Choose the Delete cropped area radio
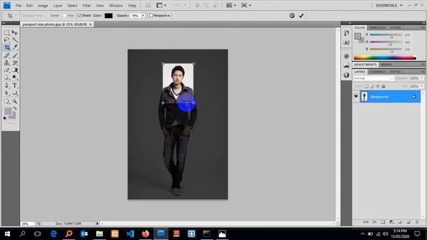427x240 pixels. 47,15
